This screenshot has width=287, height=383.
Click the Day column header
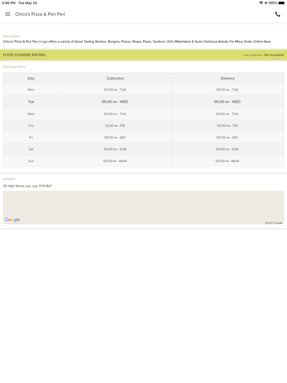[31, 78]
